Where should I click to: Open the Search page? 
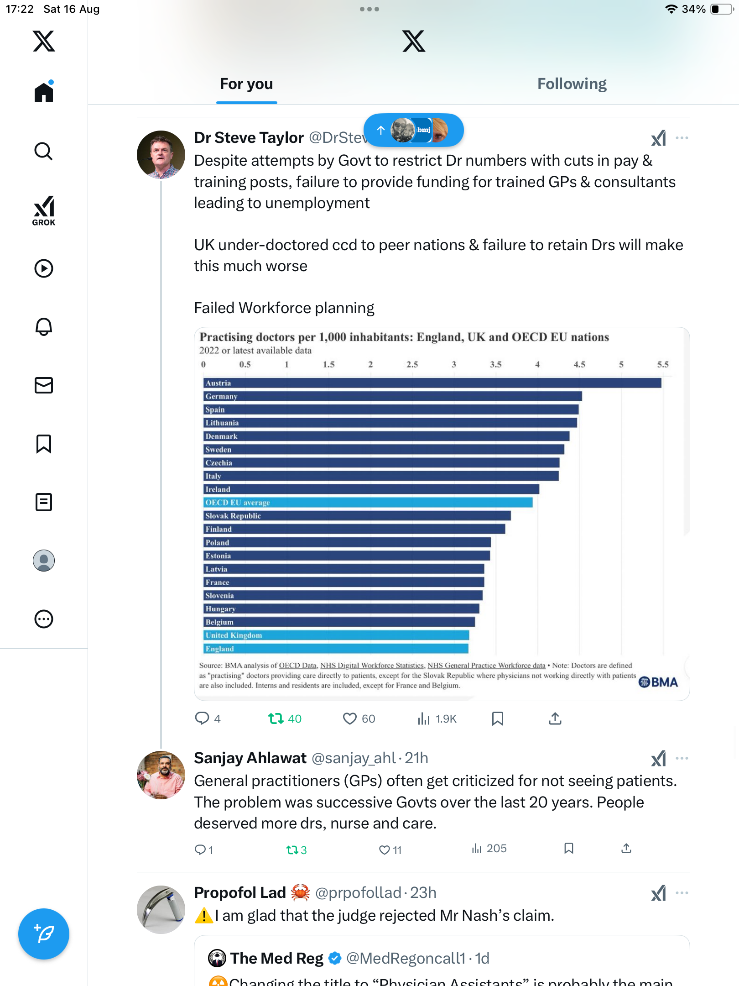coord(44,151)
